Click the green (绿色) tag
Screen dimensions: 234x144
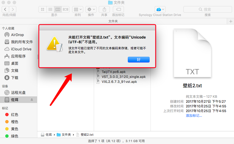(x=12, y=136)
